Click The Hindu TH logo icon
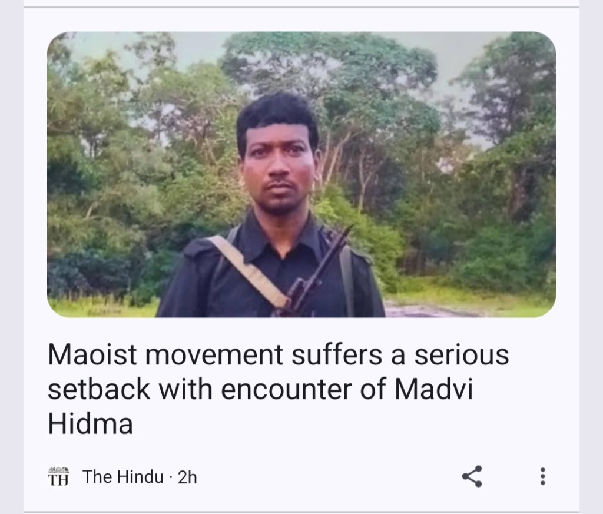Screen dimensions: 603x514 click(x=58, y=476)
